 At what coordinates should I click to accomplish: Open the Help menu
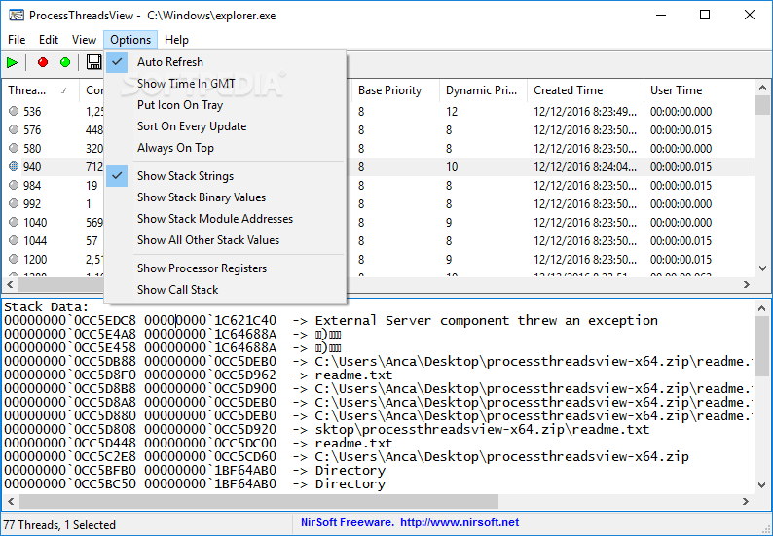point(176,40)
